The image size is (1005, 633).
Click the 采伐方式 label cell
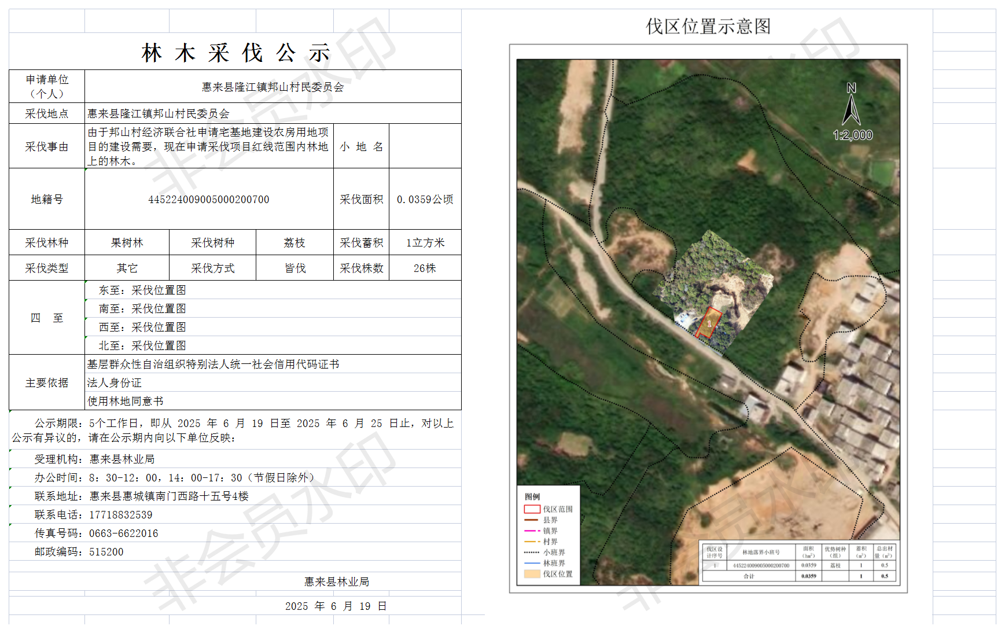(213, 268)
